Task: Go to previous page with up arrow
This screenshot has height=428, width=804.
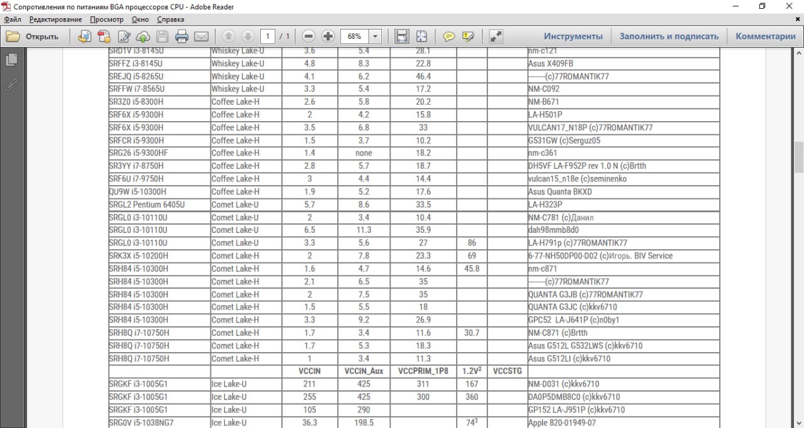Action: click(229, 36)
